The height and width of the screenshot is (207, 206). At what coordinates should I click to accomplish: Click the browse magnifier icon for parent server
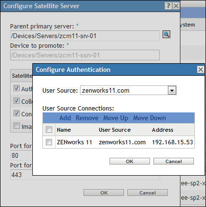(166, 34)
